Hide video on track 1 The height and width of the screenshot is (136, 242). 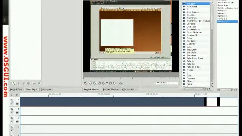pyautogui.click(x=17, y=113)
